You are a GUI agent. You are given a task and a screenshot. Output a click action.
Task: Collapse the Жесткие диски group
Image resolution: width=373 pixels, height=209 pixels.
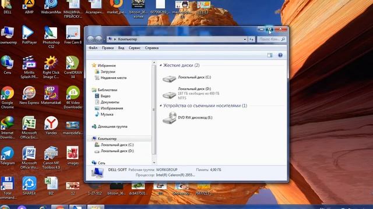click(x=161, y=65)
